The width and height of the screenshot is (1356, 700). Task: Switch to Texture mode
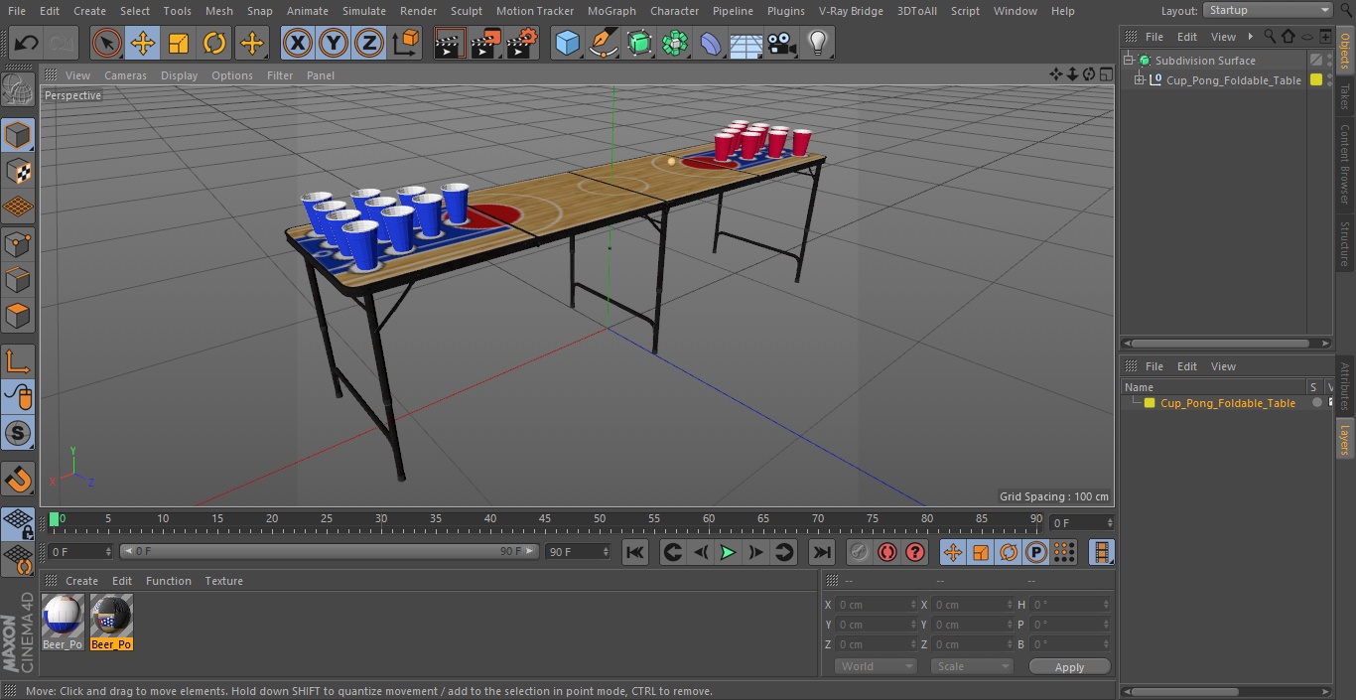[18, 171]
